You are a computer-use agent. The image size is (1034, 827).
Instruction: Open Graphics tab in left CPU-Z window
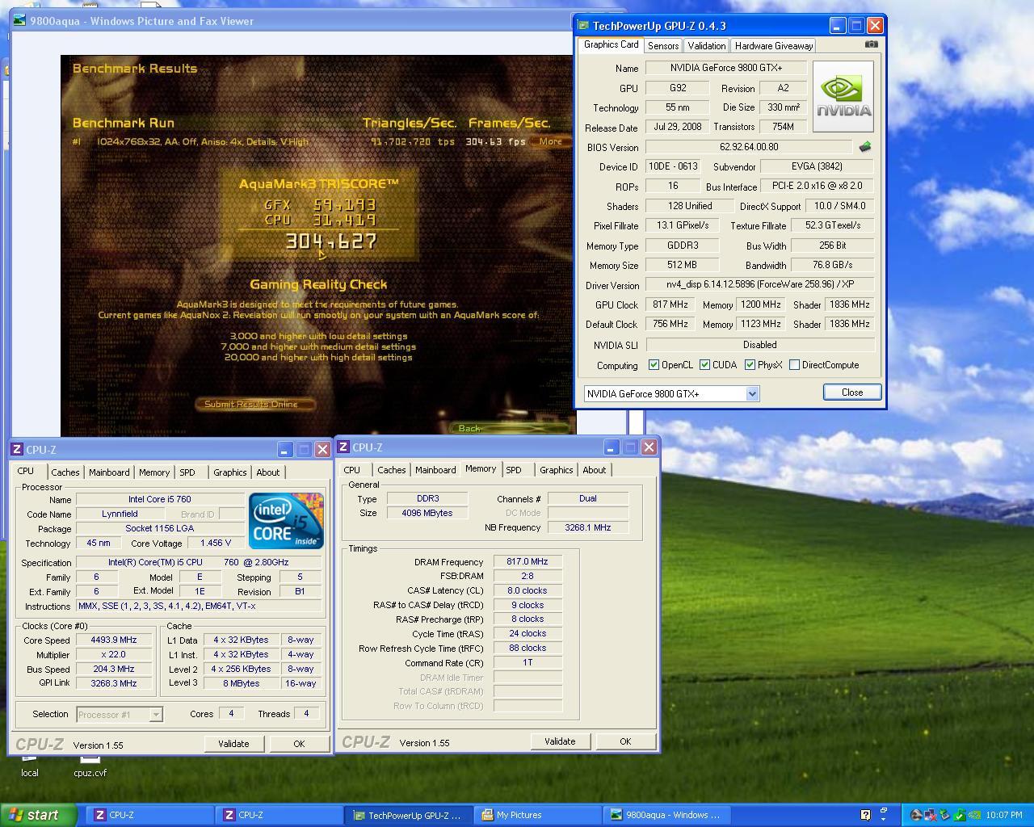230,472
